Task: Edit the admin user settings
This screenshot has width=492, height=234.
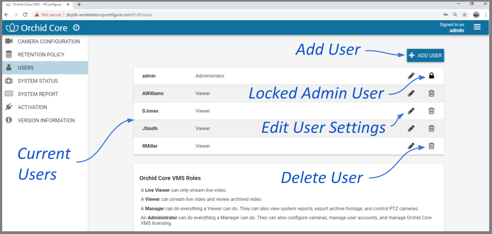Action: pos(411,76)
